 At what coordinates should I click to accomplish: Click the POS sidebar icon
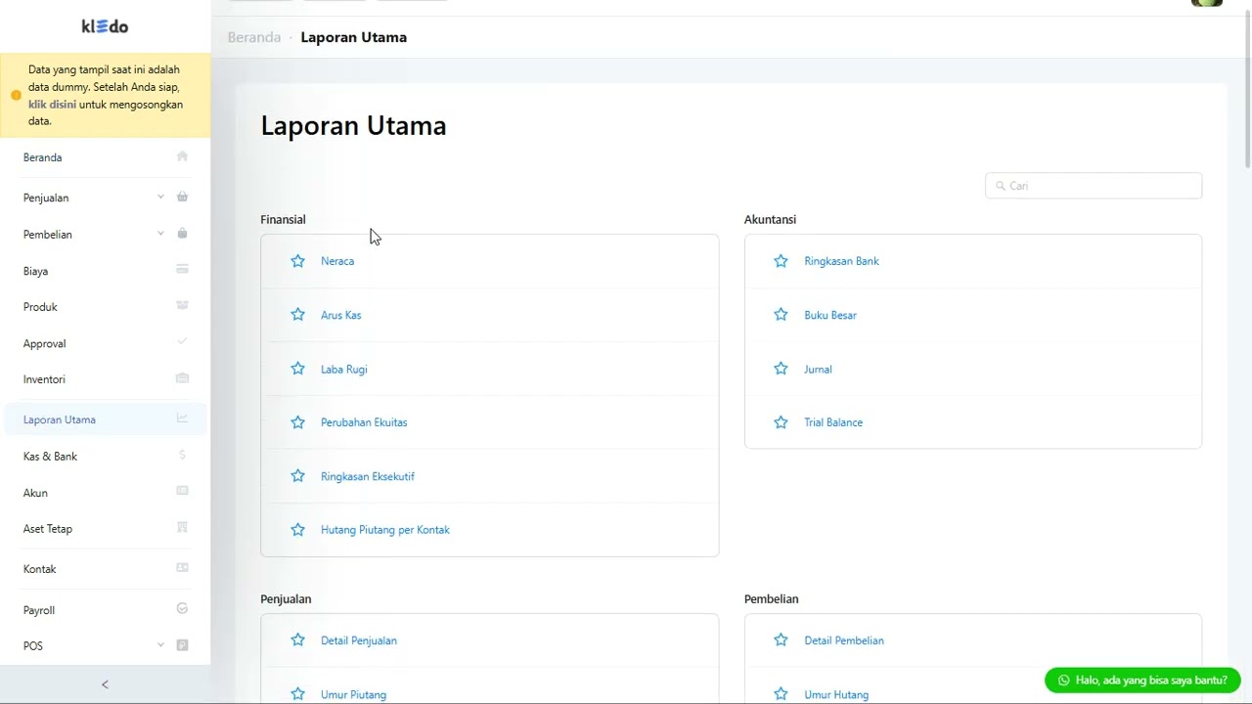tap(182, 645)
